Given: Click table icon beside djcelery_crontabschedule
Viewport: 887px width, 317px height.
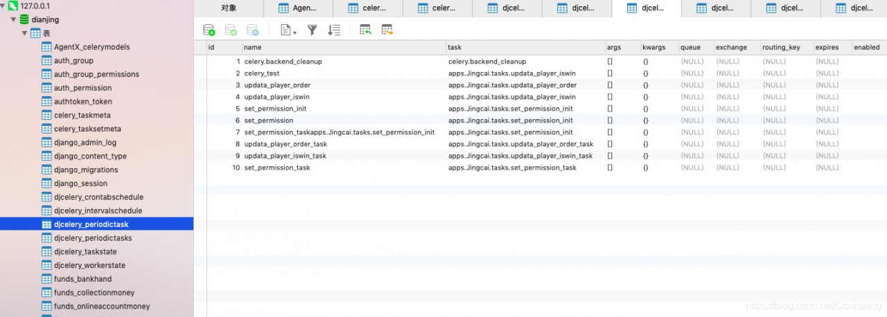Looking at the screenshot, I should (x=46, y=197).
